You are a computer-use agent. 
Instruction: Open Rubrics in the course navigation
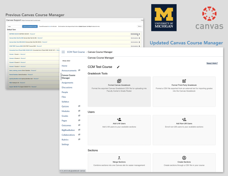click(65, 140)
